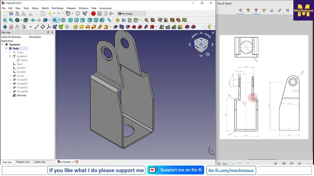This screenshot has width=314, height=176.
Task: Click the Create group folder icon
Action: (124, 20)
